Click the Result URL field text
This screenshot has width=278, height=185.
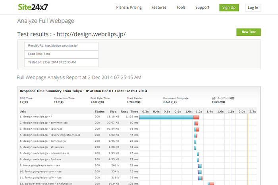click(53, 46)
